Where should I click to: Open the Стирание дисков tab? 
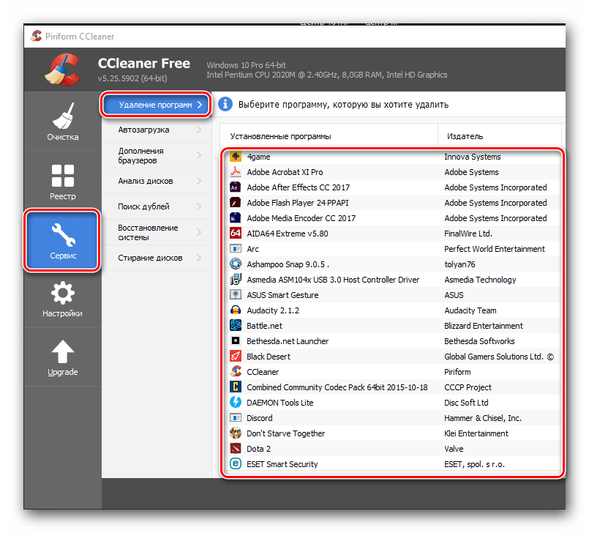click(x=157, y=258)
